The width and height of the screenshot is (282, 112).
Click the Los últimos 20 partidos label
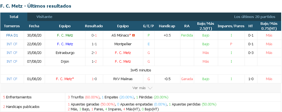coord(255,17)
